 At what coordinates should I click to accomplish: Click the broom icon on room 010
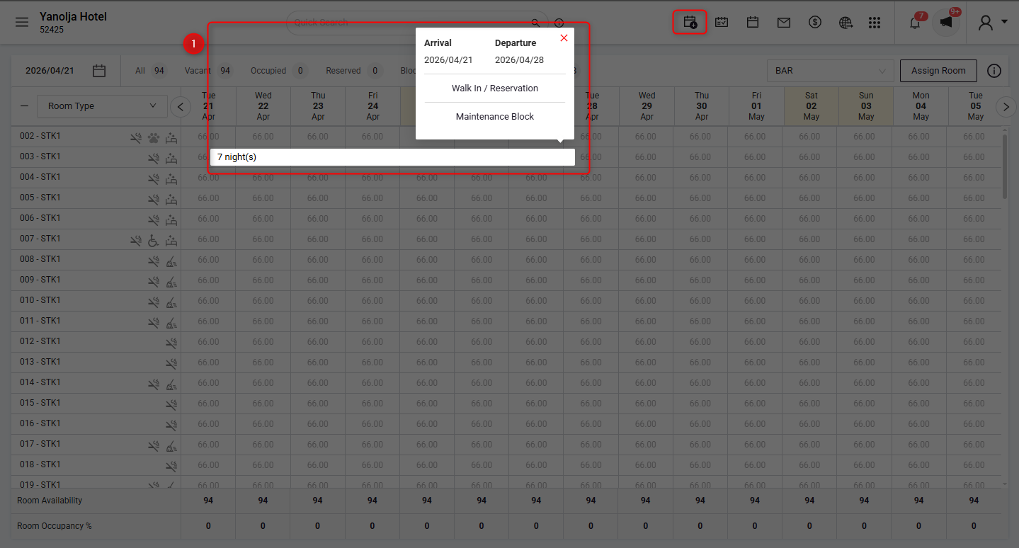tap(171, 302)
